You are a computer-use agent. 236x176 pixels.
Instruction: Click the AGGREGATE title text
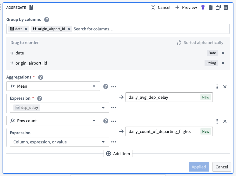16,8
